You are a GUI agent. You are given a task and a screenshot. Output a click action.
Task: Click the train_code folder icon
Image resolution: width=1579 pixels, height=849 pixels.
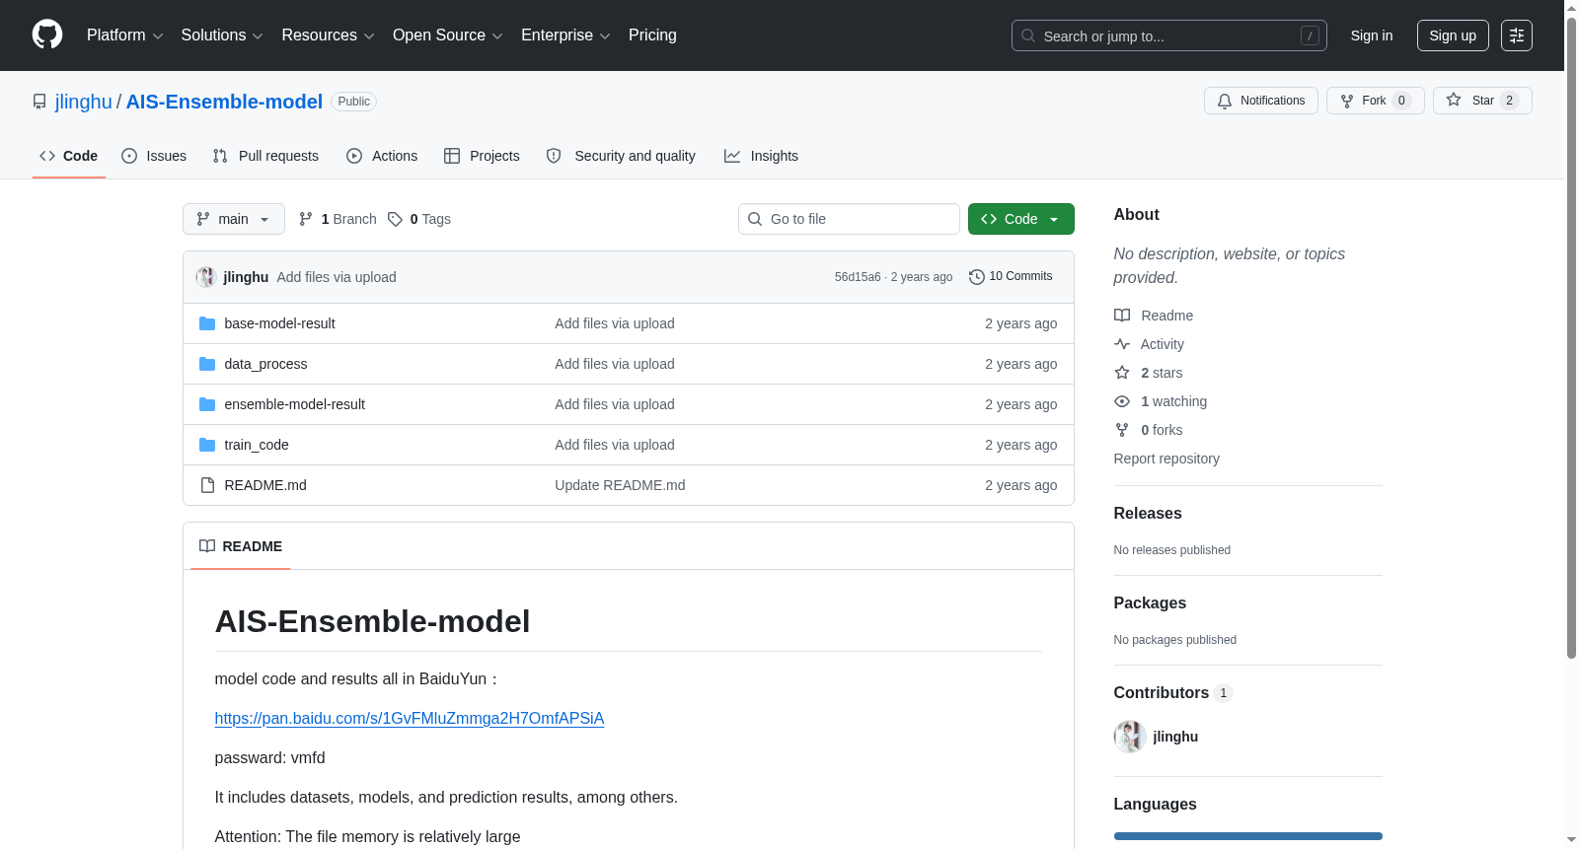[x=207, y=445]
